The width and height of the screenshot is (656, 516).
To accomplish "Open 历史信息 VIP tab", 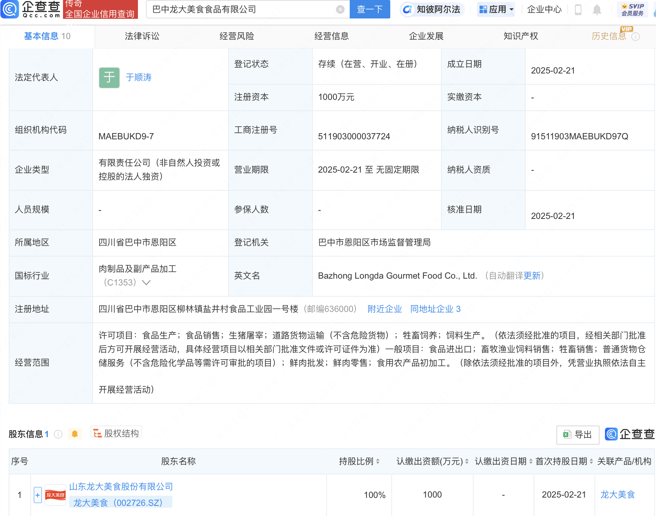I will [x=609, y=36].
